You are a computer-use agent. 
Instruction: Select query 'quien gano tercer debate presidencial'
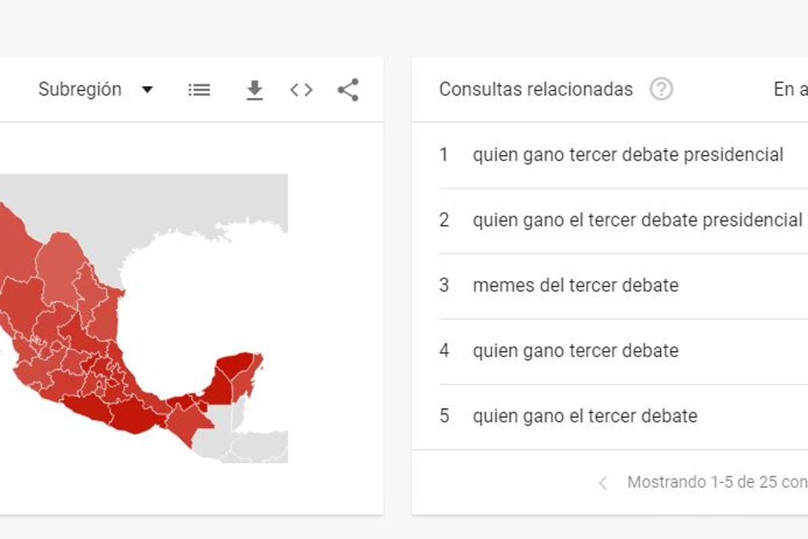(x=628, y=155)
